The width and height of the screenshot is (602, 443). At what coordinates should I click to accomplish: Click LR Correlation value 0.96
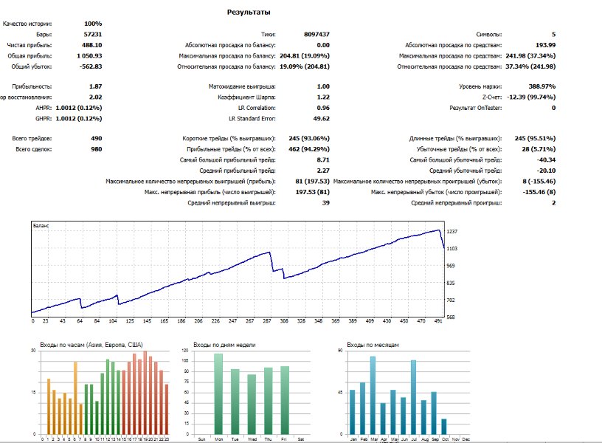coord(323,108)
